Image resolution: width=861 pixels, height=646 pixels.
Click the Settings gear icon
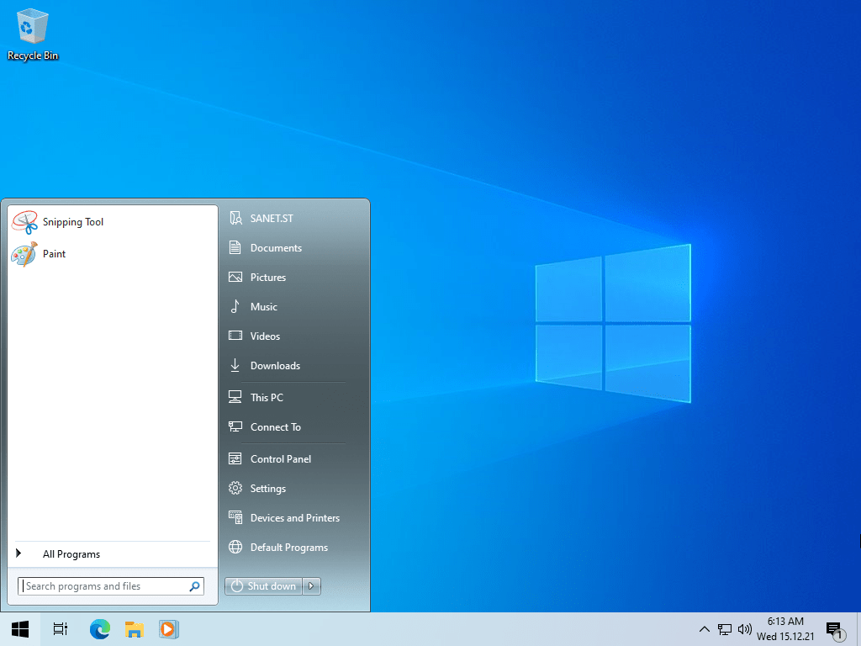235,488
